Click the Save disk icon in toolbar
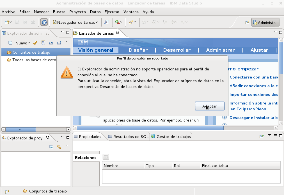The width and height of the screenshot is (284, 195). [x=17, y=22]
